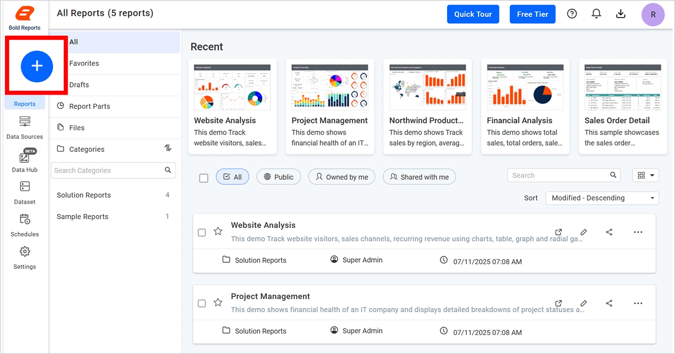The height and width of the screenshot is (354, 675).
Task: Open Dataset section in sidebar
Action: click(25, 193)
